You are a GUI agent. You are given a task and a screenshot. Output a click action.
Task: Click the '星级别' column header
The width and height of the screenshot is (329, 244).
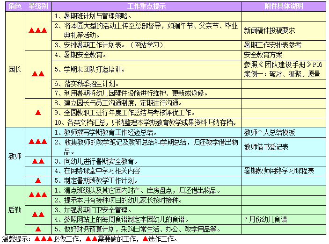(38, 6)
